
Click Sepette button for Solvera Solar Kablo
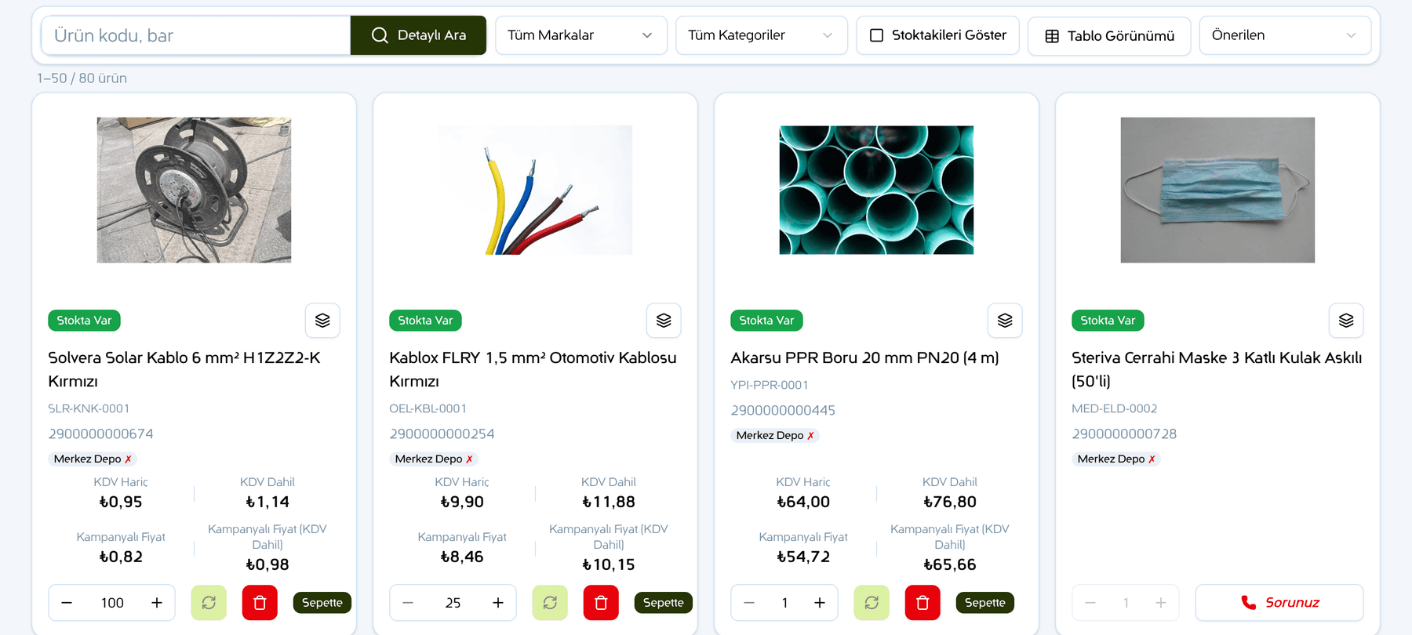point(322,603)
